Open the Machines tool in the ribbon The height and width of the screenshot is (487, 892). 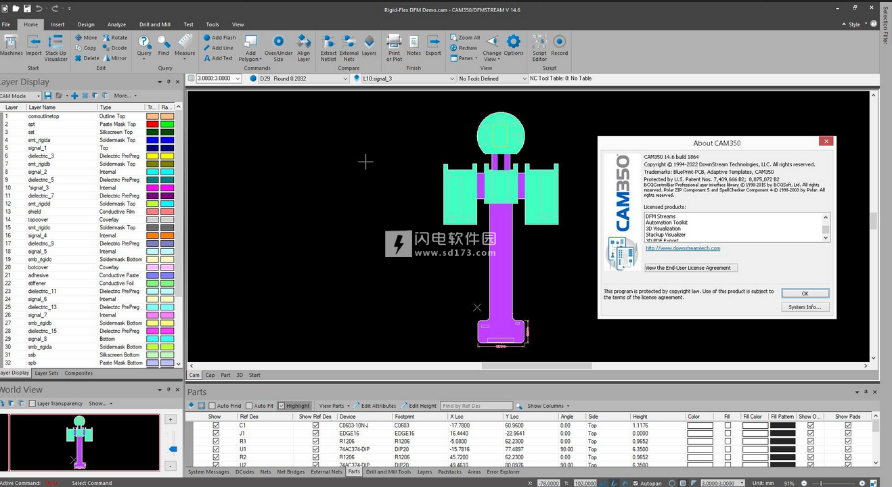(11, 45)
